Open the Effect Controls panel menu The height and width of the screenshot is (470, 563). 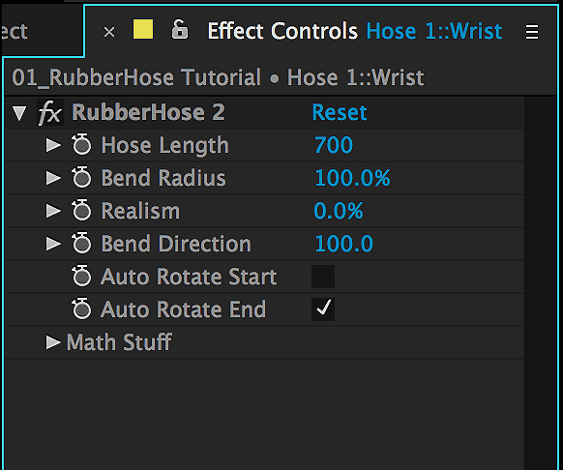(532, 32)
